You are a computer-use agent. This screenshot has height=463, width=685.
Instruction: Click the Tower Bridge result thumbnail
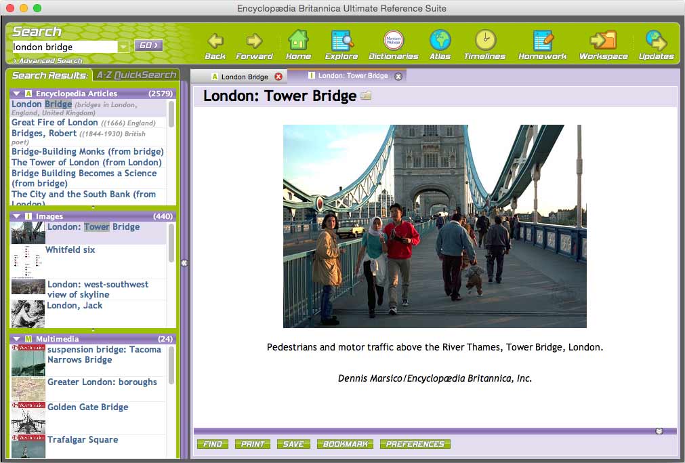click(x=28, y=233)
